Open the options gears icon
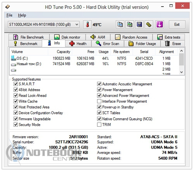This screenshot has width=194, height=171. click(149, 24)
